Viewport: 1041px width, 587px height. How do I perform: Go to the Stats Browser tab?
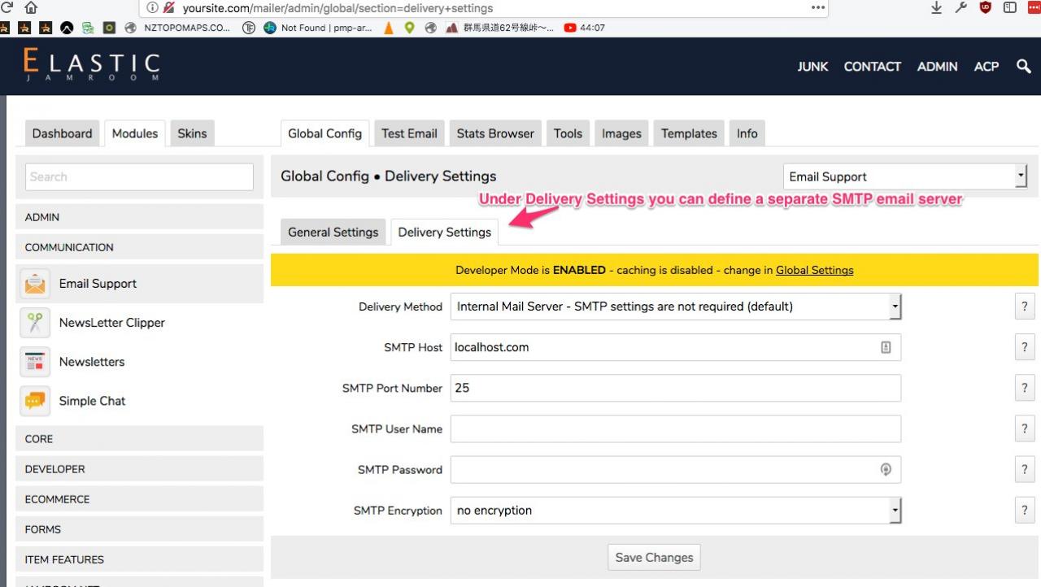point(494,134)
